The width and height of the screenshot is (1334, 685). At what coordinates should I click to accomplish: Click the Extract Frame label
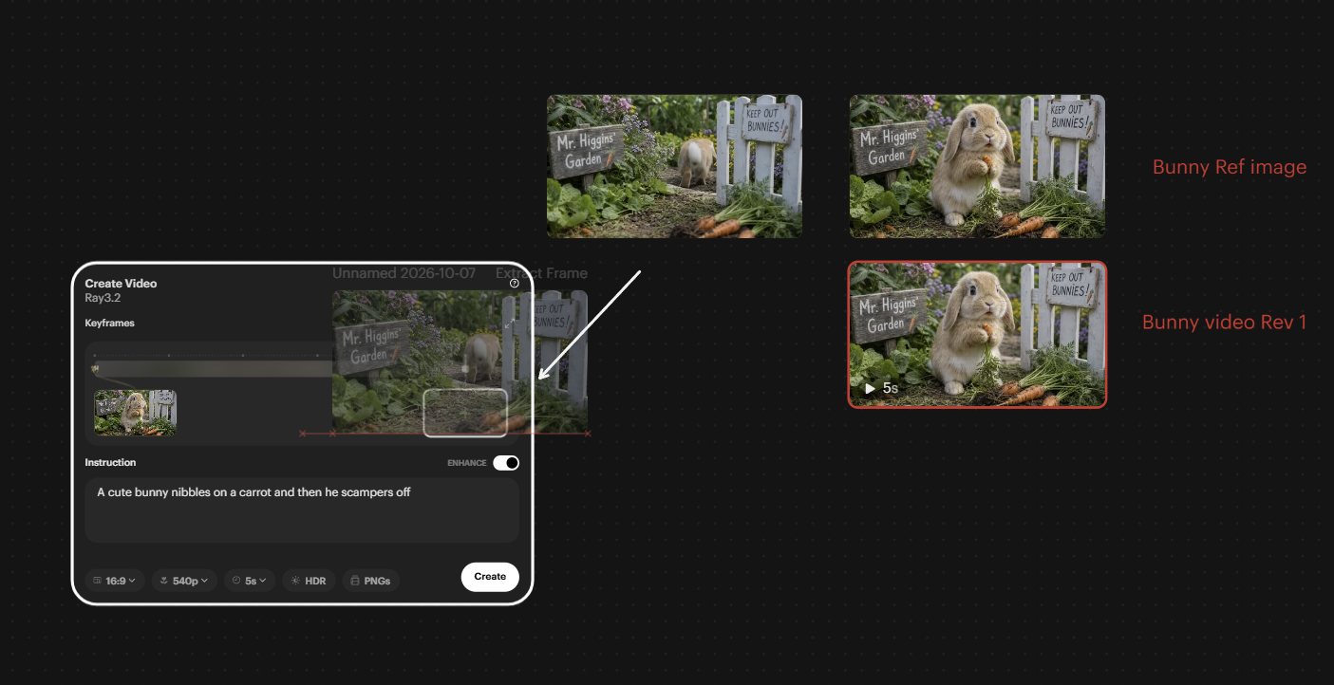tap(541, 273)
